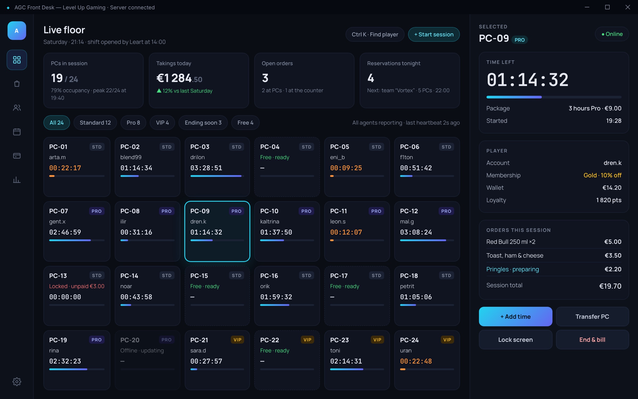The image size is (638, 399).
Task: Open the settings gear icon
Action: (x=17, y=381)
